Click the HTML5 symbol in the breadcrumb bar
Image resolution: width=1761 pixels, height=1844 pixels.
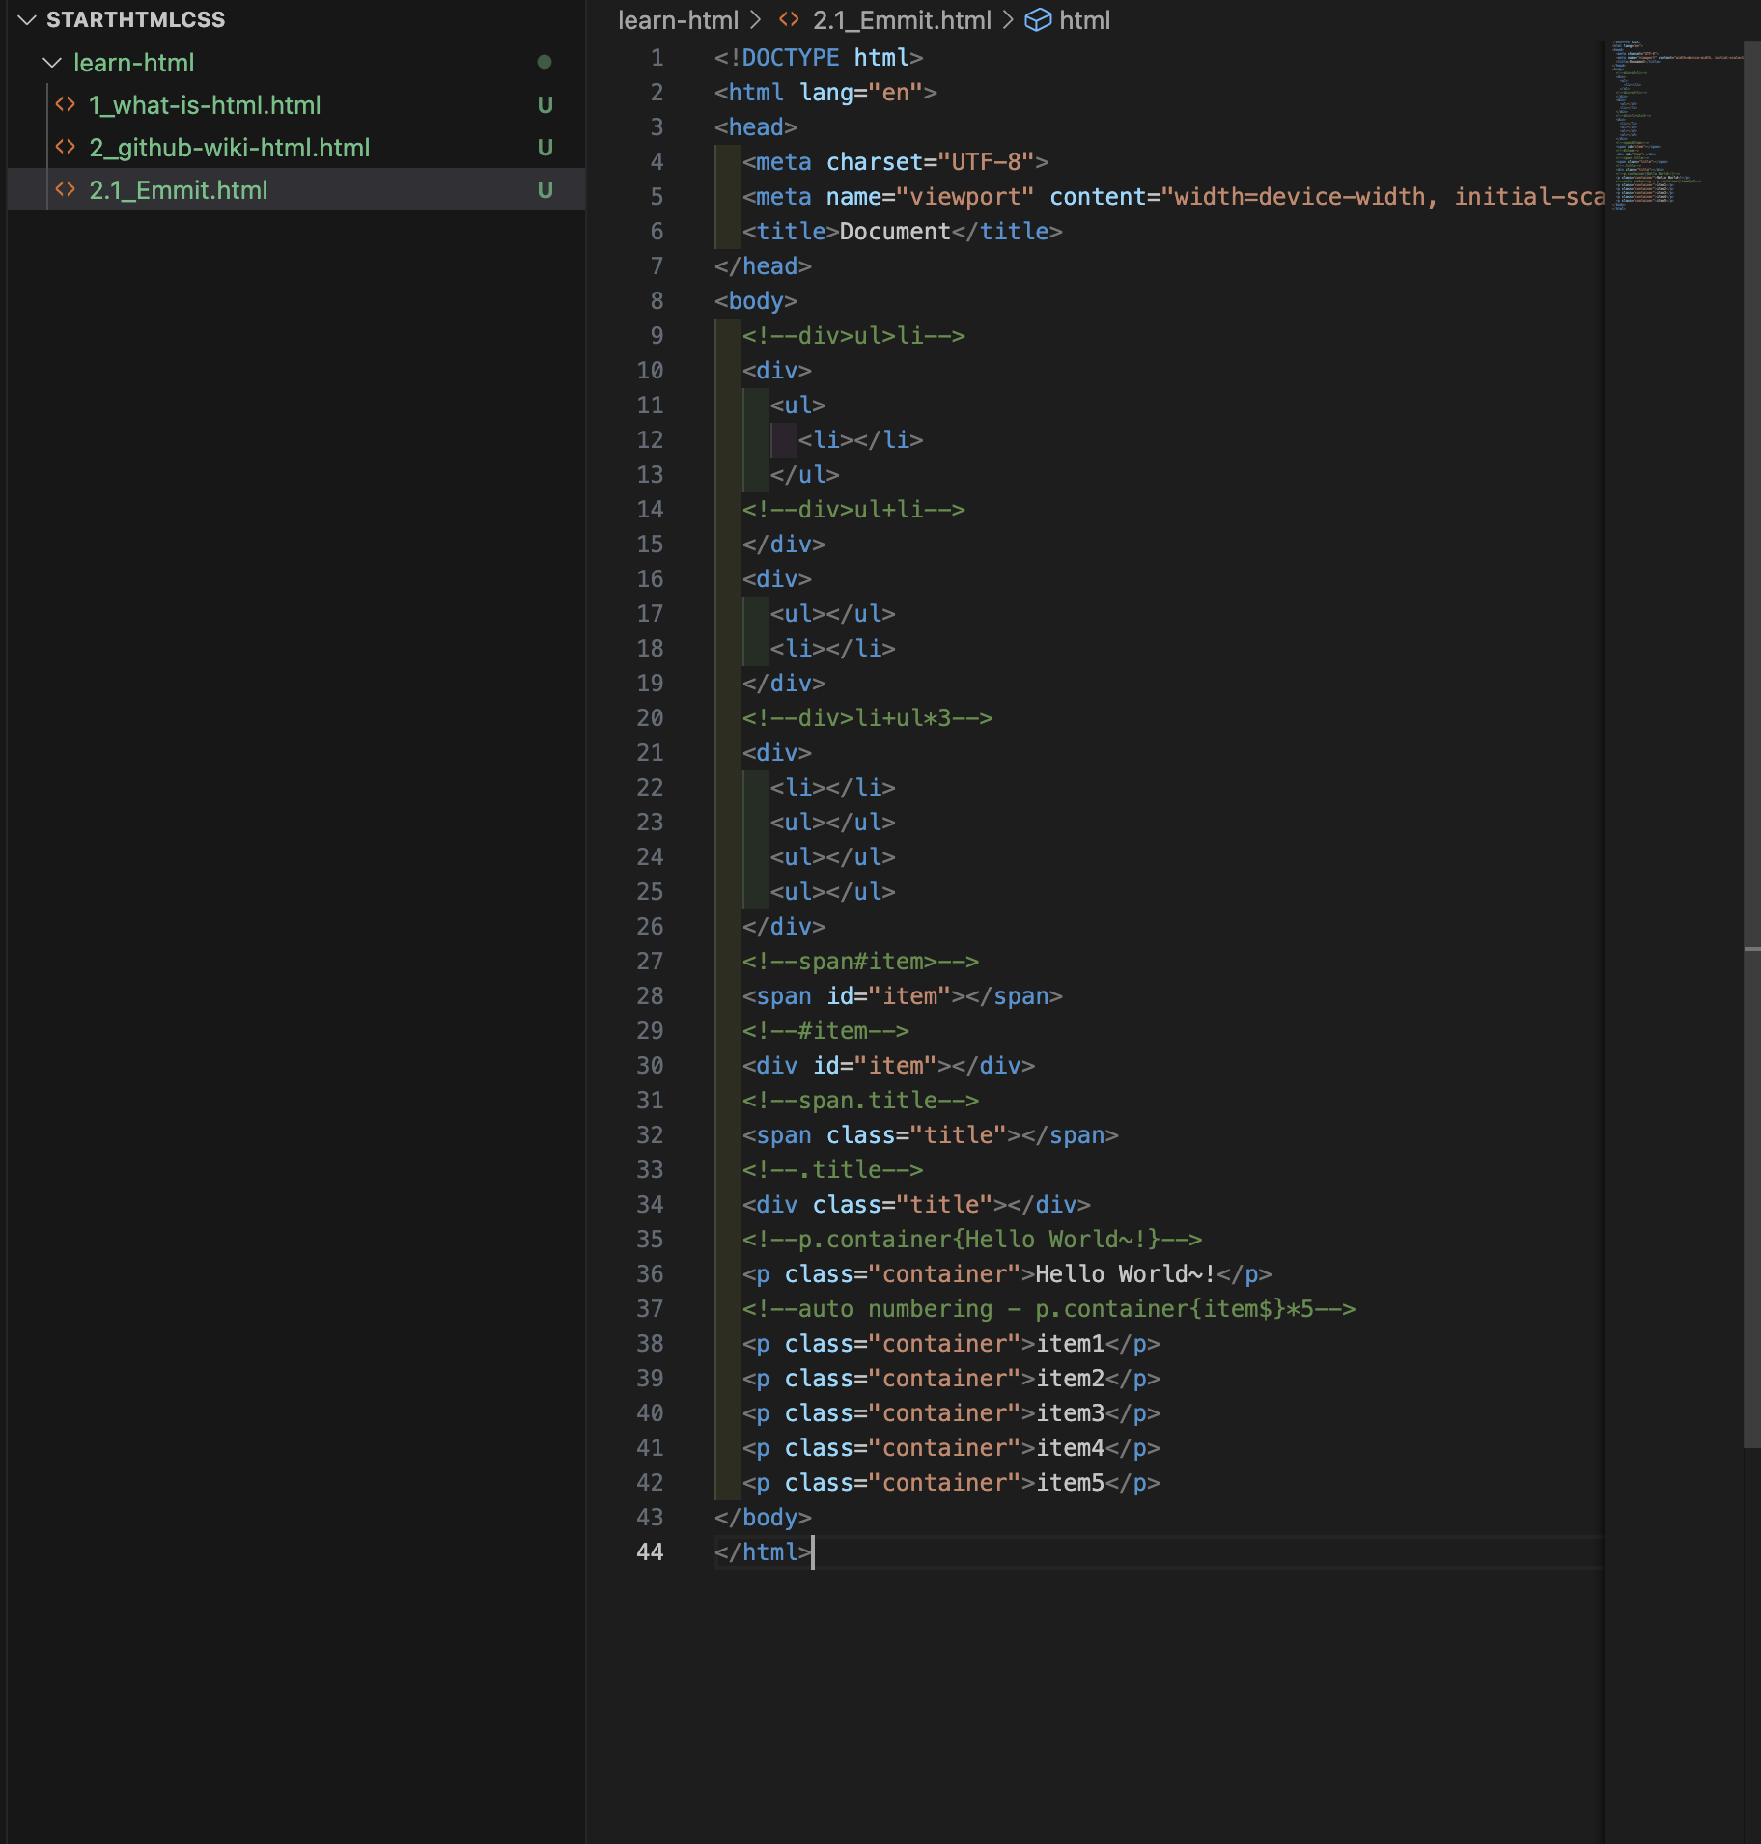click(1038, 19)
